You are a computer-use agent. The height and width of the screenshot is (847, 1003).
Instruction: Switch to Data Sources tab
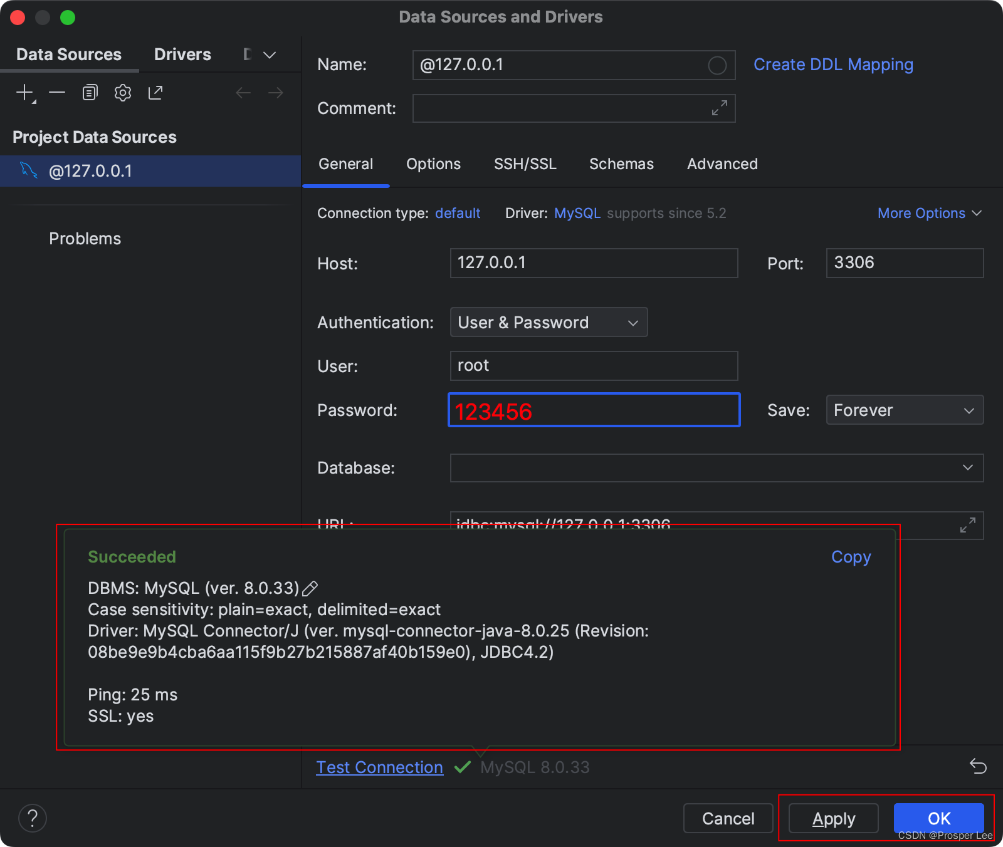point(69,55)
